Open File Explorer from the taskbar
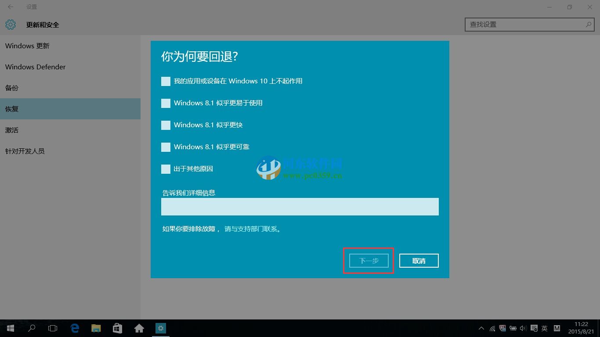600x337 pixels. click(96, 328)
